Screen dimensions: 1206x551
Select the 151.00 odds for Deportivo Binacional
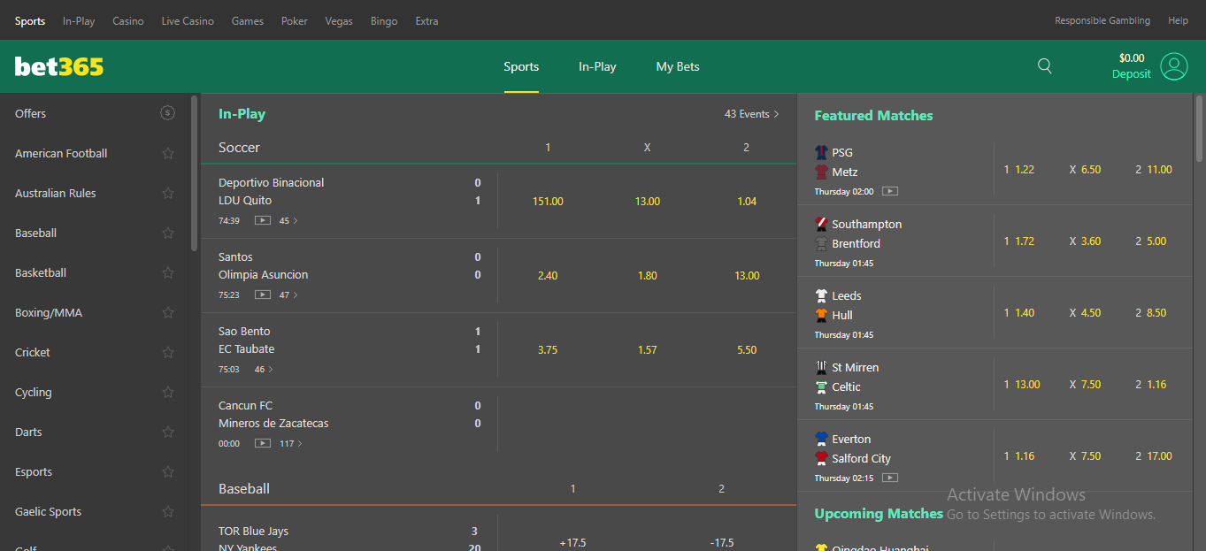coord(548,201)
